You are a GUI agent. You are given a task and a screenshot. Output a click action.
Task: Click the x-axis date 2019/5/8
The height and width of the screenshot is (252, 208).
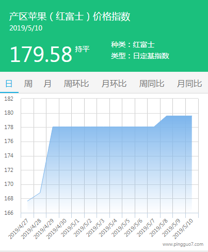point(158,228)
